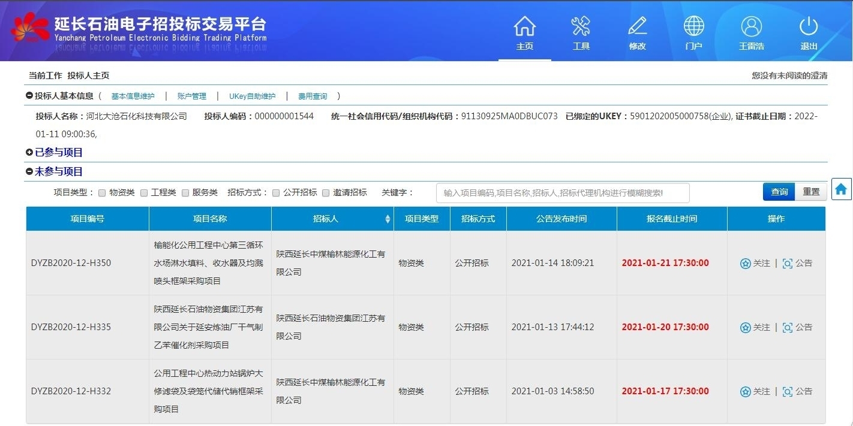Click bidder name 河北大沧石化科技有限公司
The width and height of the screenshot is (853, 426).
click(137, 116)
